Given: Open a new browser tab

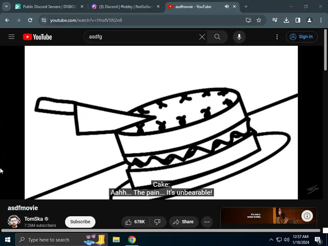Looking at the screenshot, I should point(246,6).
